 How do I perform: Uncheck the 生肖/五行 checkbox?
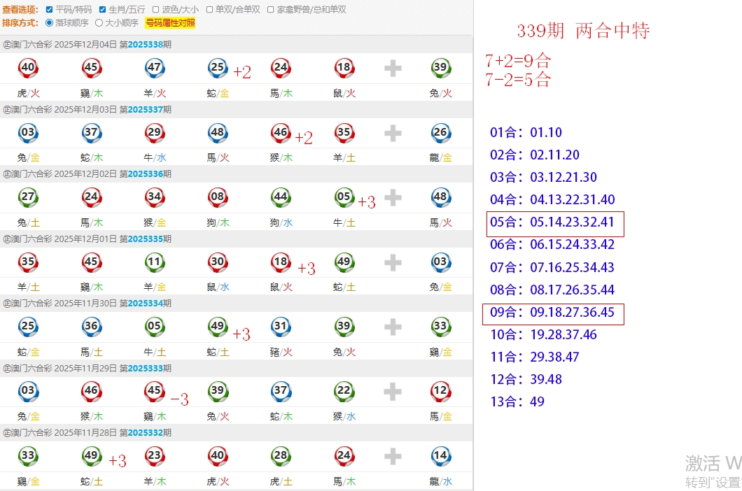coord(103,10)
